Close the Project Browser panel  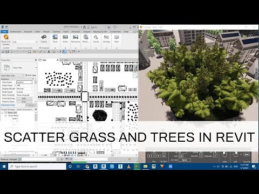click(36, 109)
